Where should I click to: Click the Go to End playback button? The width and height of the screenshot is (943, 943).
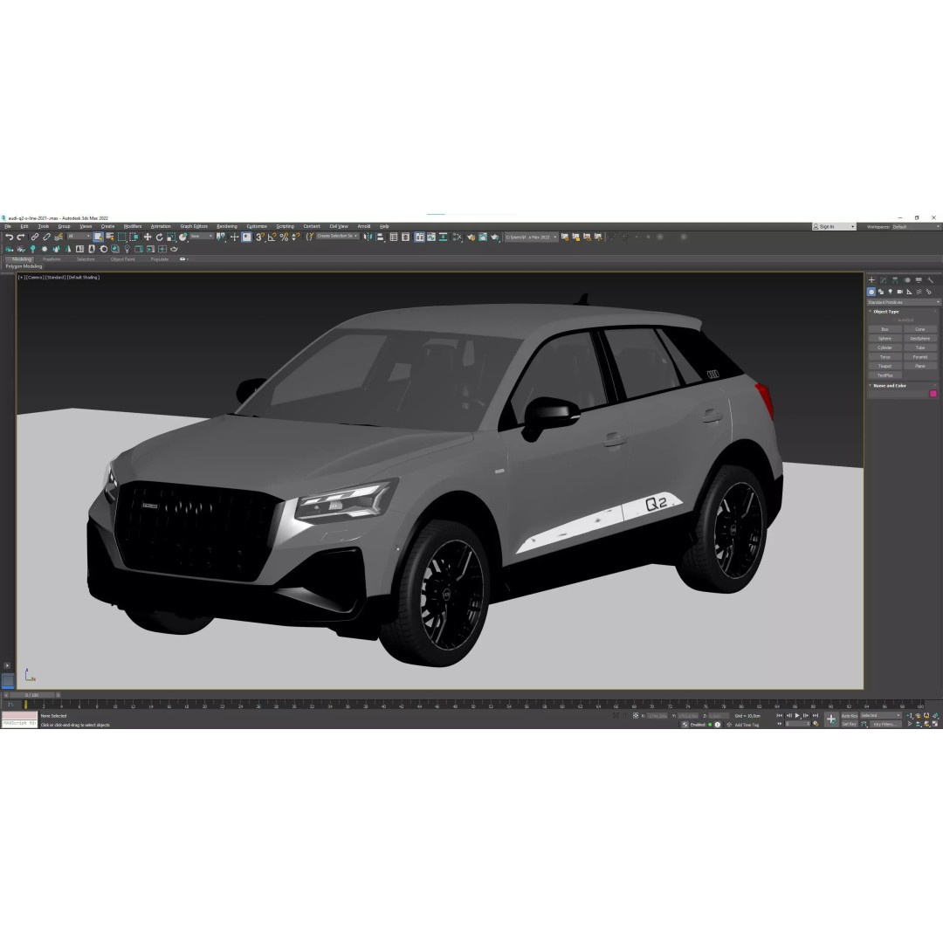816,716
